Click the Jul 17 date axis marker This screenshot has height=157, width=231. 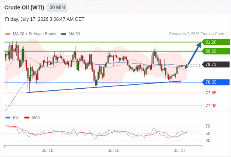pyautogui.click(x=180, y=150)
